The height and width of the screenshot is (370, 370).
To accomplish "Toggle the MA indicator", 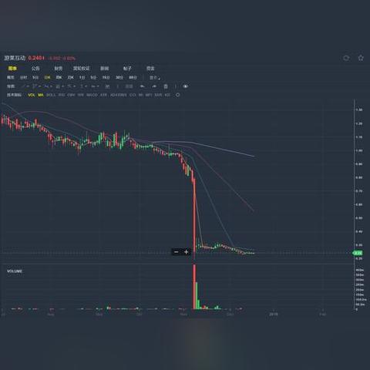I will pyautogui.click(x=41, y=95).
